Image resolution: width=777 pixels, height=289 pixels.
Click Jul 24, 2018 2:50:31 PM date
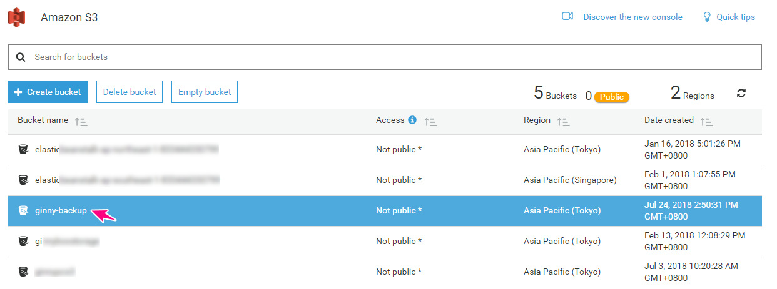691,210
